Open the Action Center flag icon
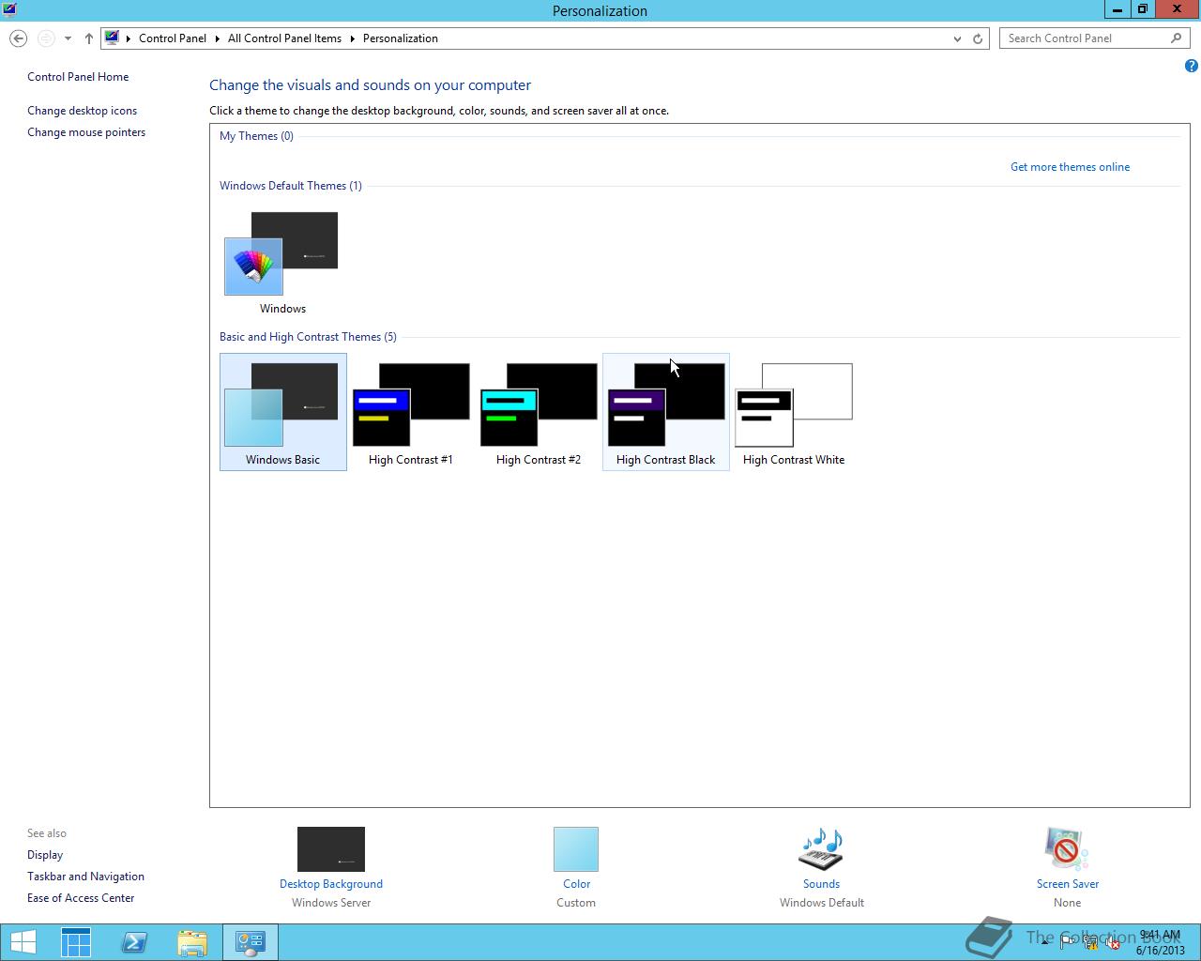Image resolution: width=1201 pixels, height=961 pixels. tap(1069, 943)
